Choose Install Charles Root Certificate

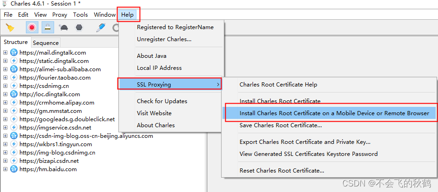280,101
